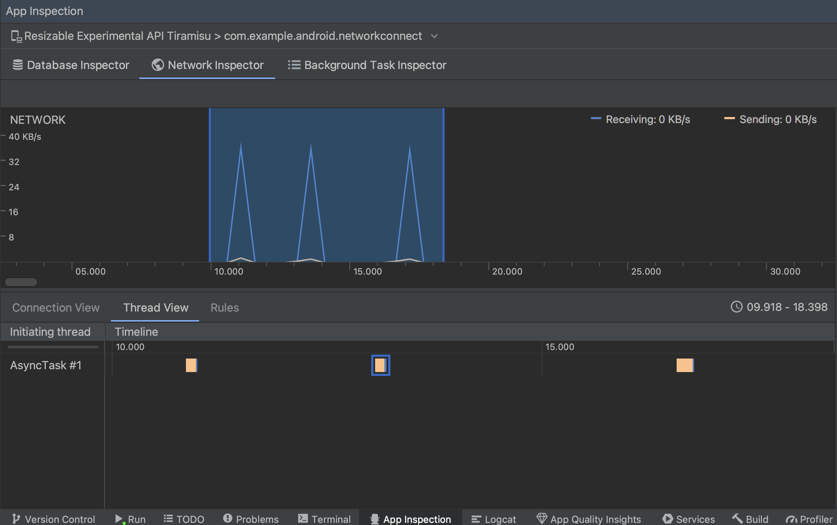Switch to Connection View tab
837x525 pixels.
click(x=55, y=307)
